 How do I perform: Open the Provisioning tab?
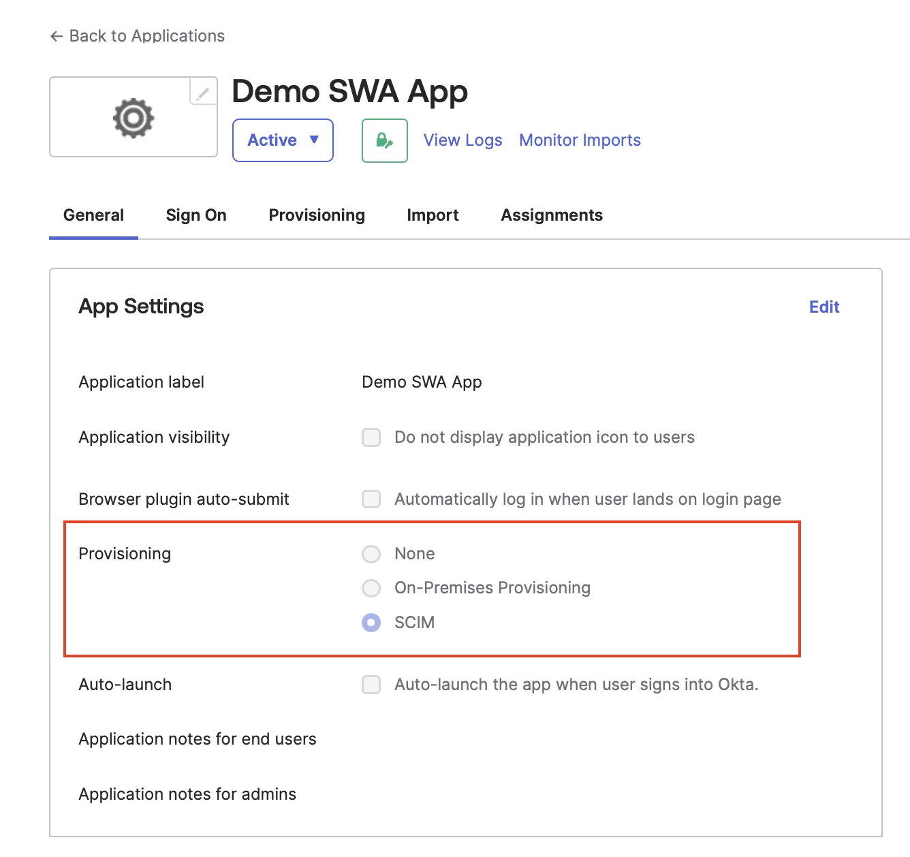tap(316, 215)
